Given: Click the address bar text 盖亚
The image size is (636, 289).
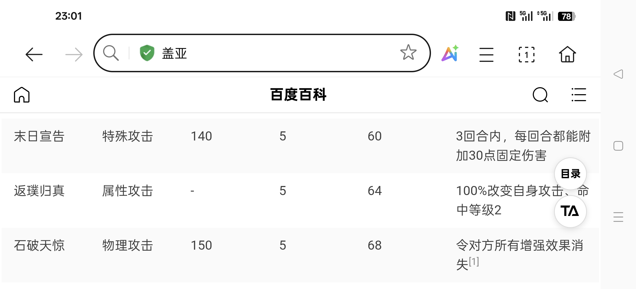Looking at the screenshot, I should click(x=174, y=53).
